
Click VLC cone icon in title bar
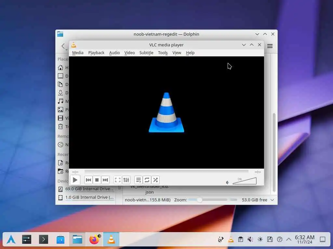pos(74,45)
